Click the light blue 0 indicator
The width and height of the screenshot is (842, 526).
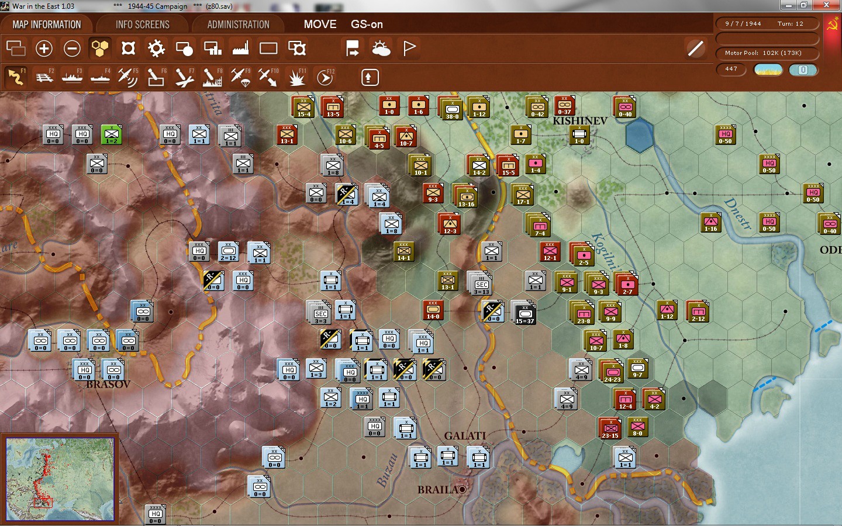[803, 70]
